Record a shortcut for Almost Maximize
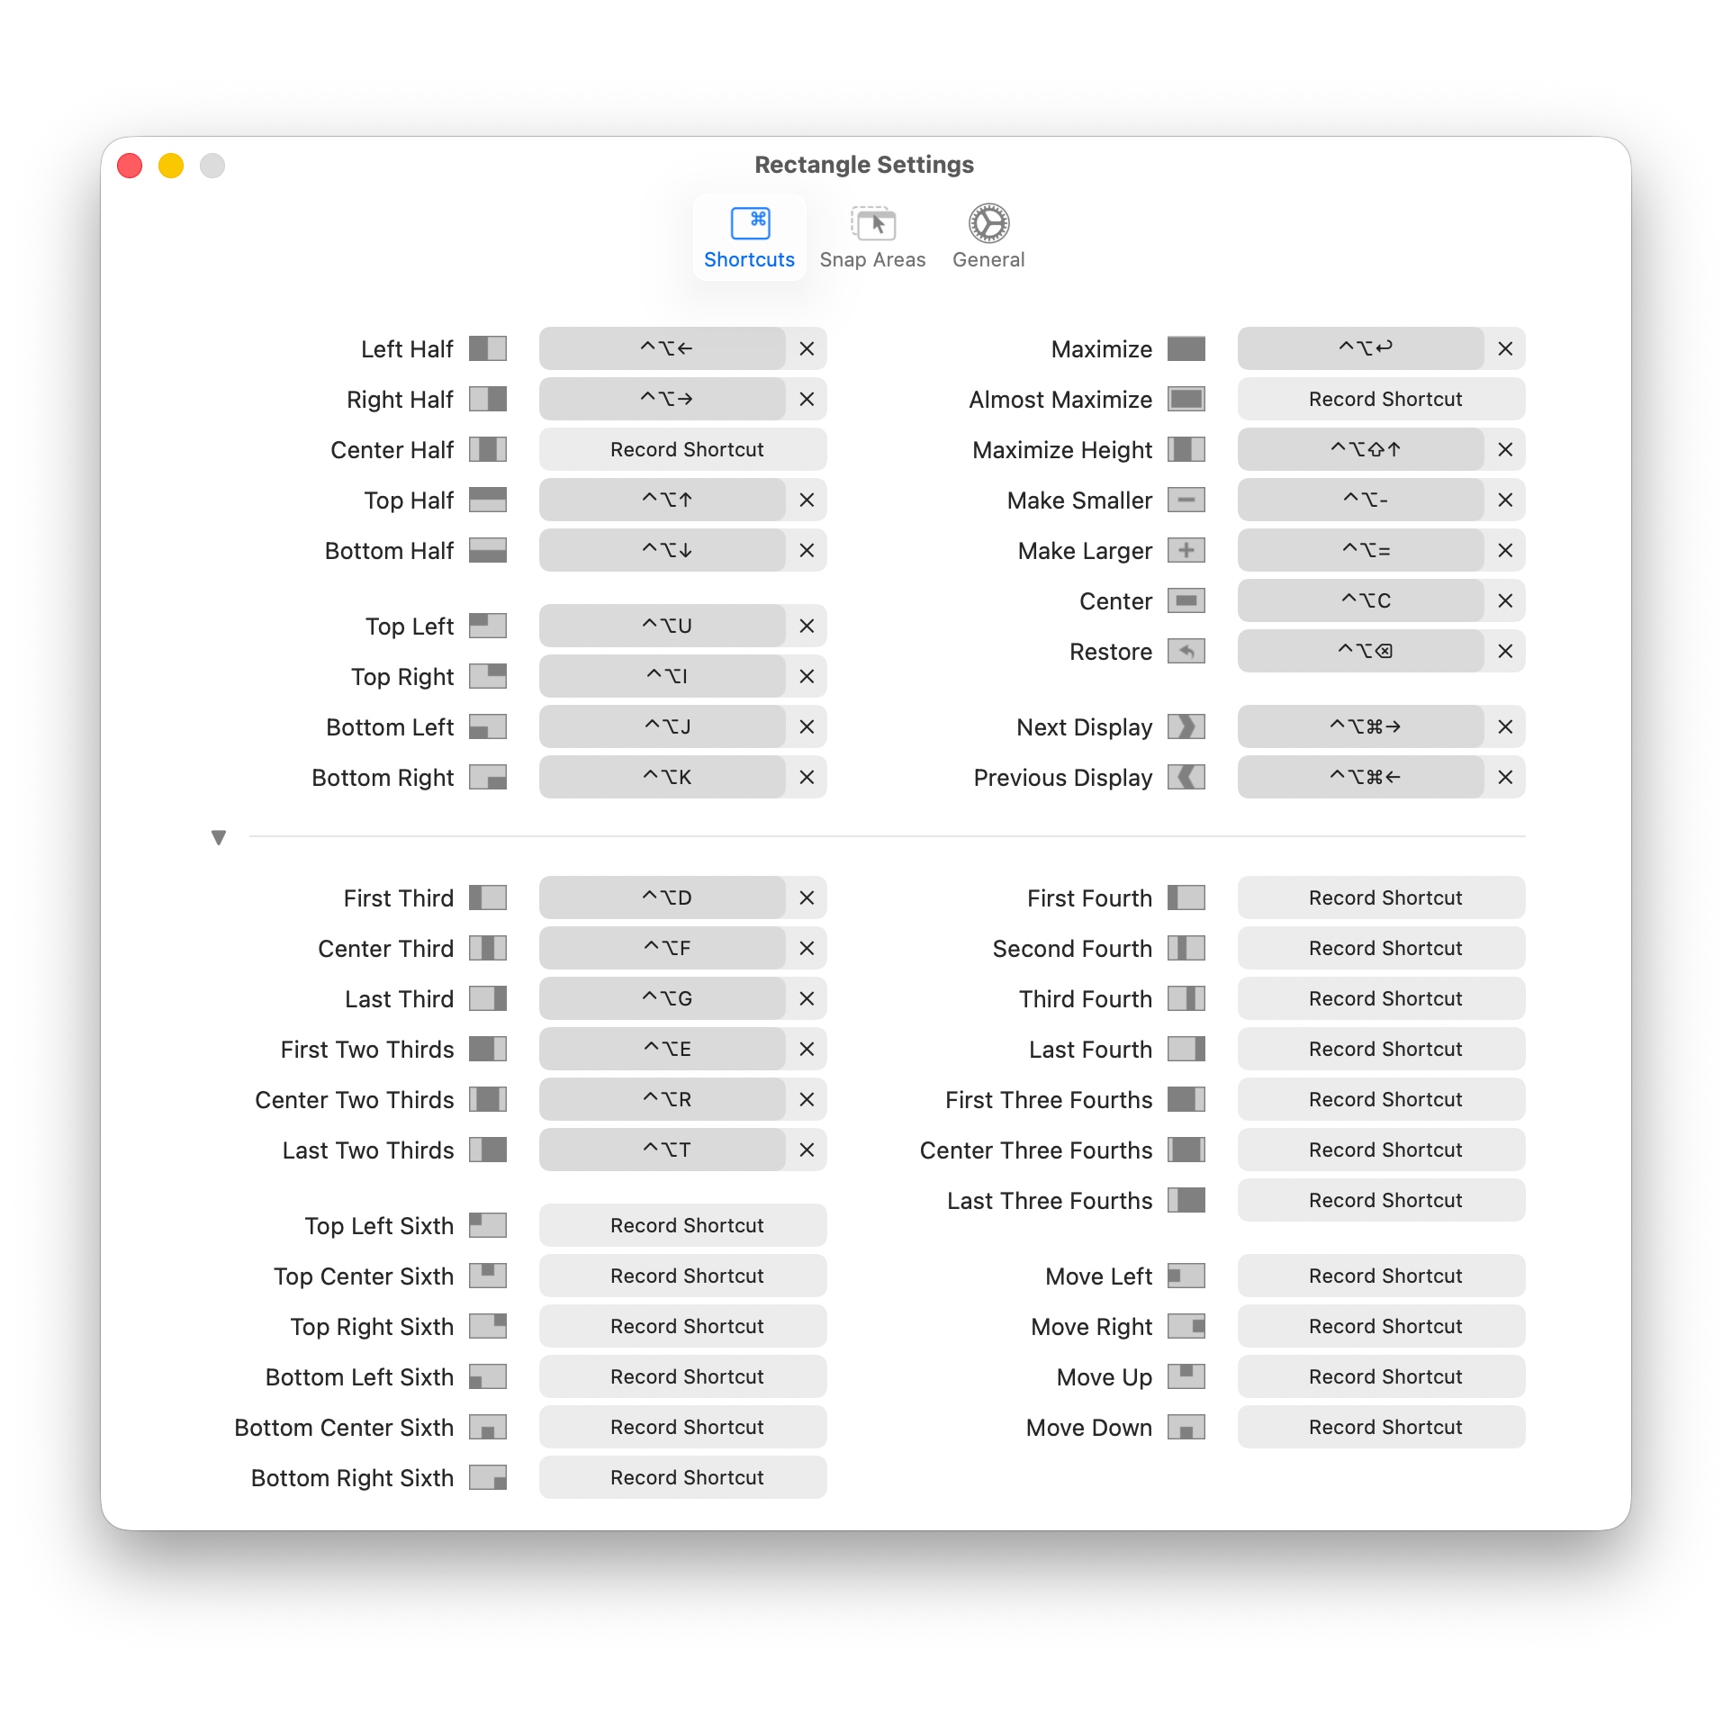Viewport: 1732px width, 1732px height. pos(1381,399)
